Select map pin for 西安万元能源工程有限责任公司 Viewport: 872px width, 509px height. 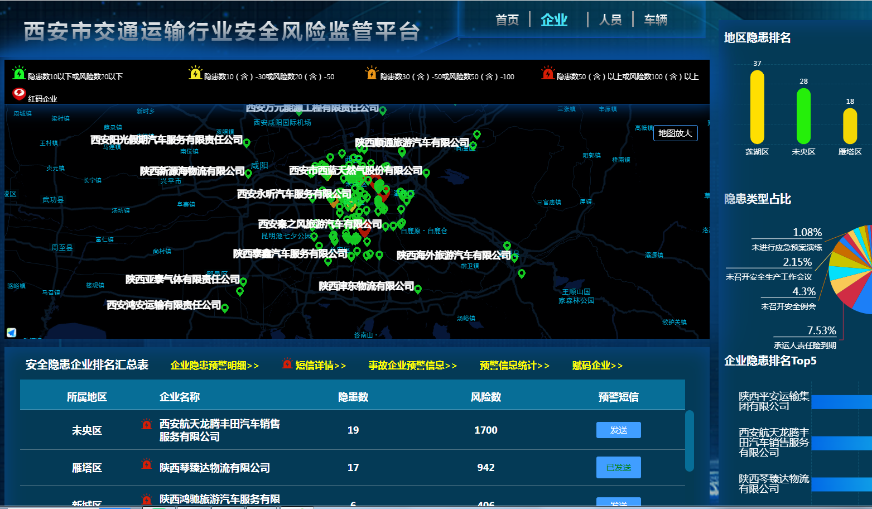tap(383, 111)
